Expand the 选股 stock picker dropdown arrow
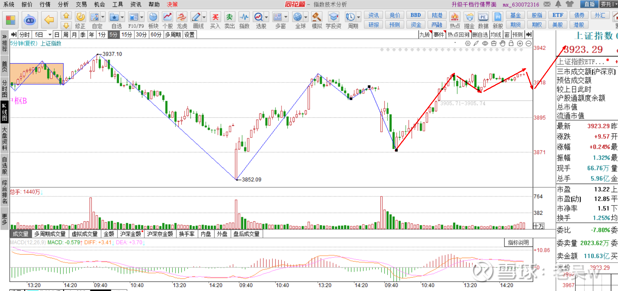The image size is (618, 291). tap(267, 17)
